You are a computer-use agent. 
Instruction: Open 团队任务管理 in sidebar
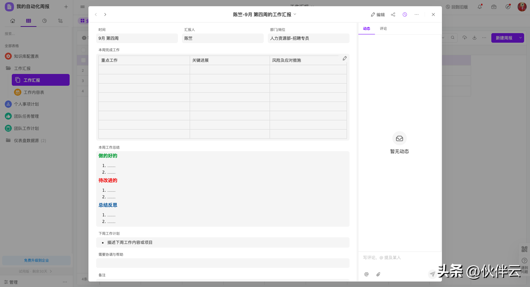coord(26,116)
